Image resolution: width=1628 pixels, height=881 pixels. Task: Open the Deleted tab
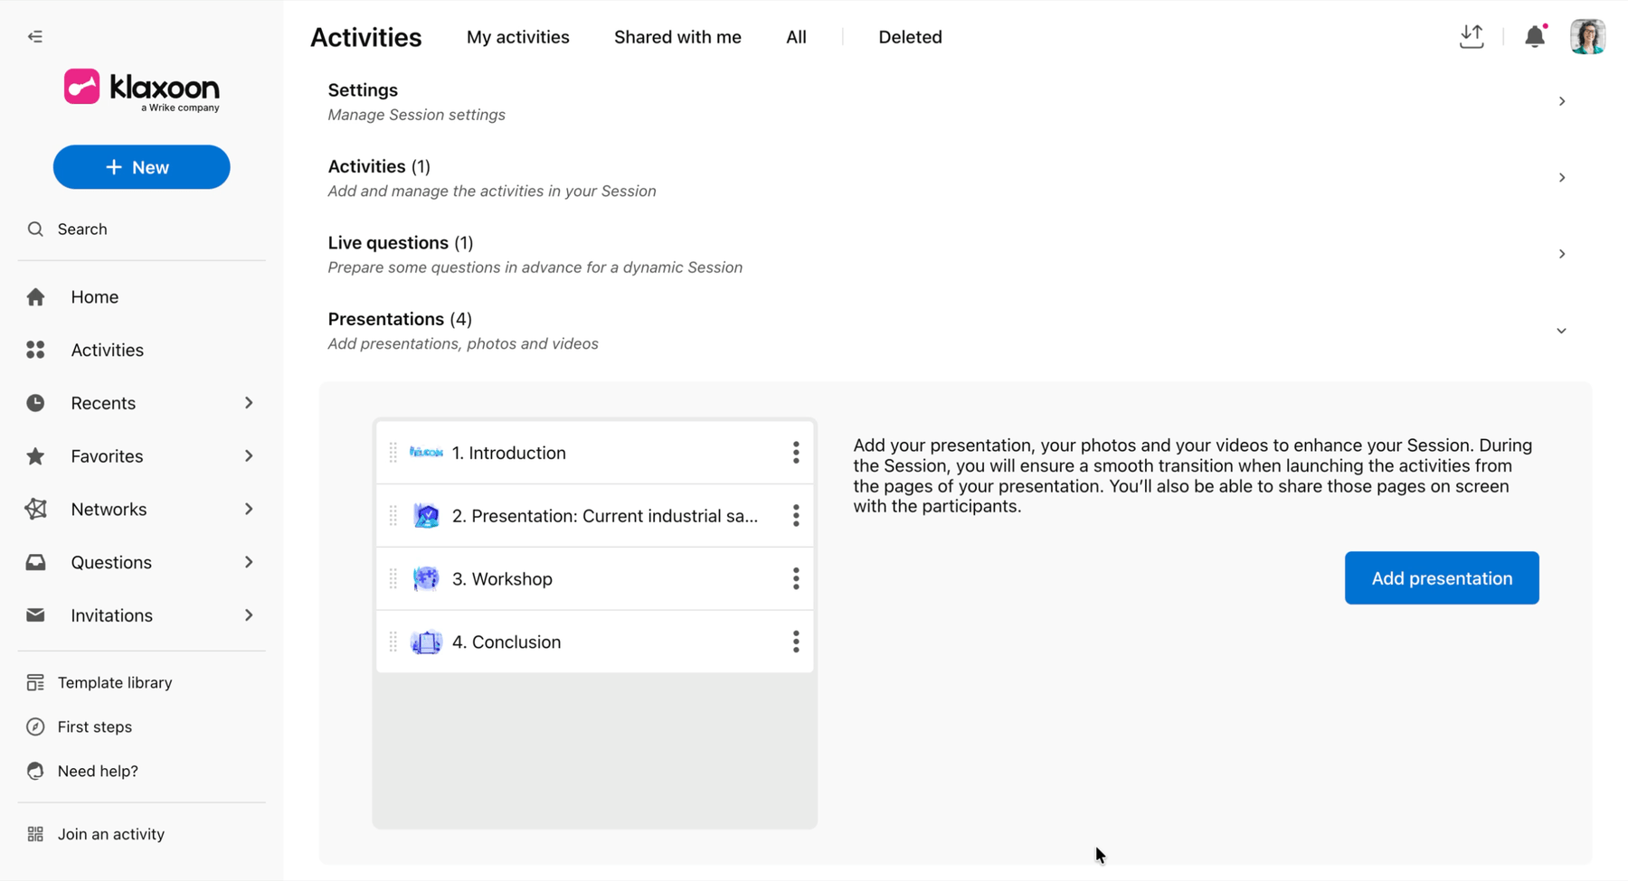[910, 37]
